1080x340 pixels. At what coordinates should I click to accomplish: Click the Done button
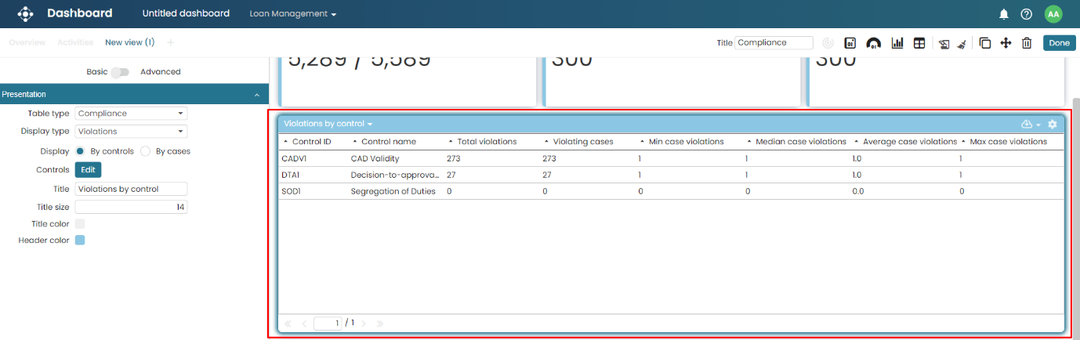[x=1059, y=43]
